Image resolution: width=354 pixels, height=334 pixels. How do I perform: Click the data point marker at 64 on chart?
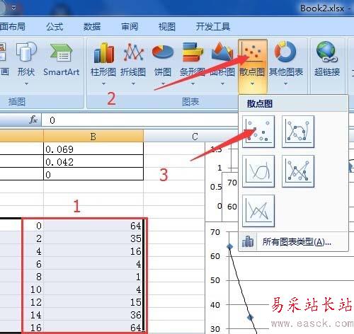click(x=230, y=247)
